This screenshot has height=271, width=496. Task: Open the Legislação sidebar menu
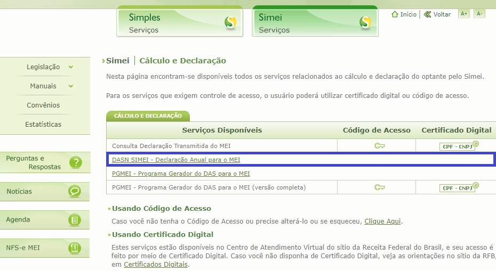(43, 67)
